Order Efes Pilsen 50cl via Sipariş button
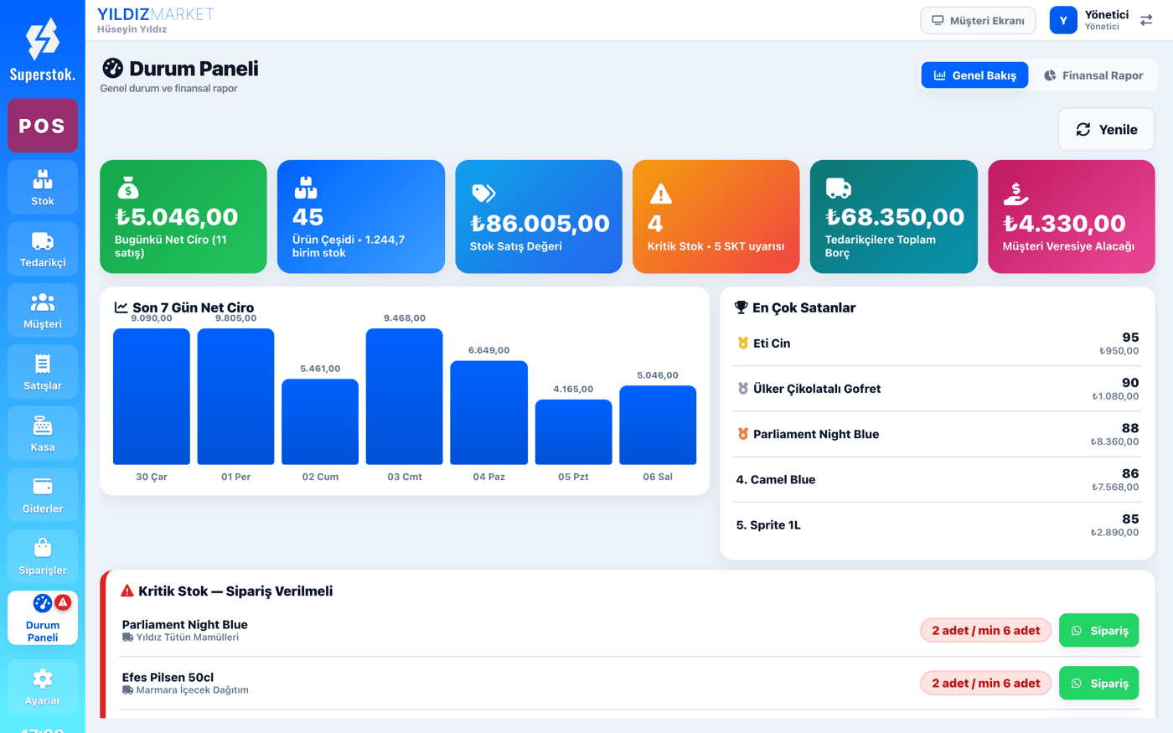 (1098, 684)
